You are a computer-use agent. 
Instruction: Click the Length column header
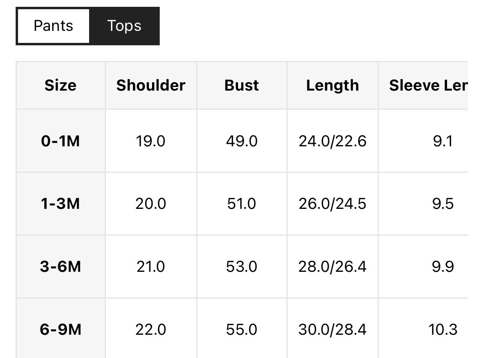click(x=332, y=85)
